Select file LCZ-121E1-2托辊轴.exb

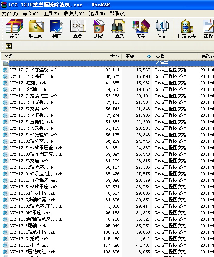(33, 135)
